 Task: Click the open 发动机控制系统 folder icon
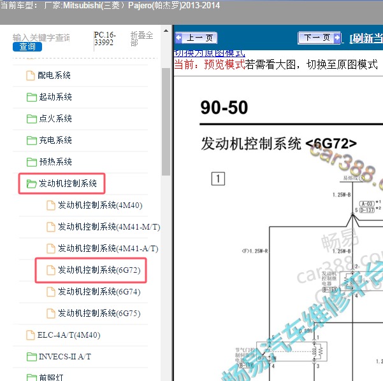coord(31,184)
